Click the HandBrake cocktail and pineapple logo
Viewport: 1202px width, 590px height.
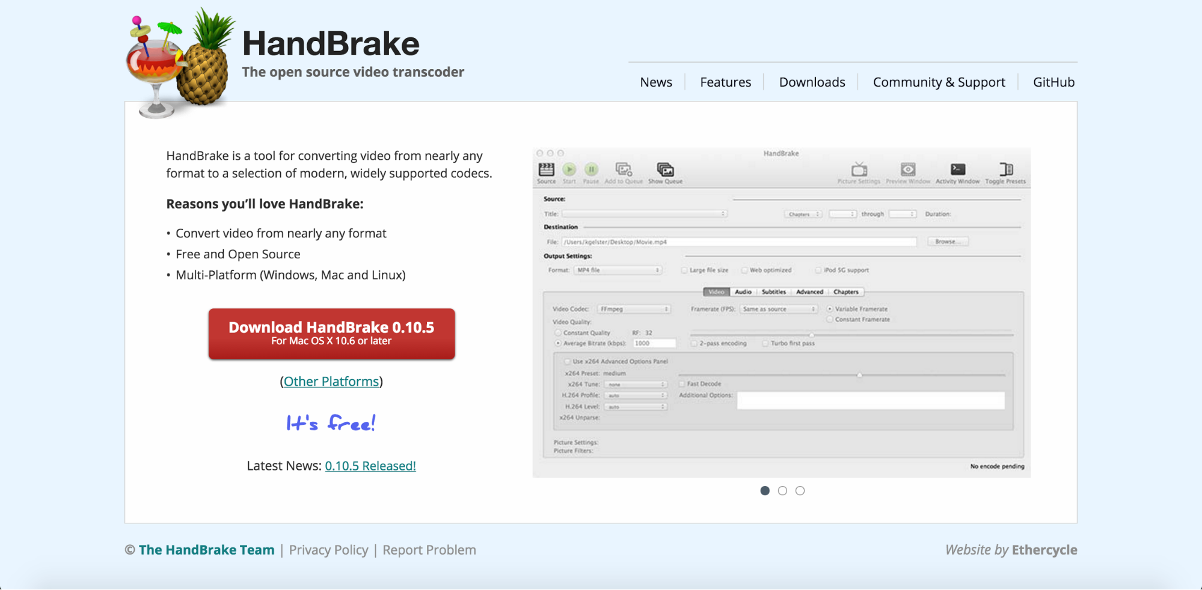(179, 64)
